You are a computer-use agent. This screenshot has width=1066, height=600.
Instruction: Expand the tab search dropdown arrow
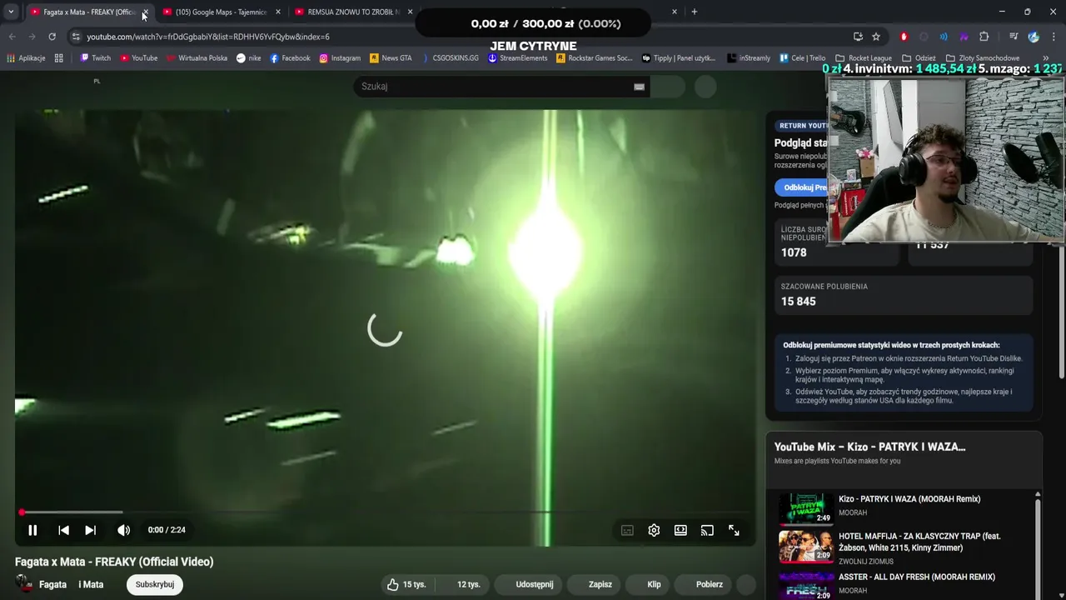pyautogui.click(x=11, y=12)
